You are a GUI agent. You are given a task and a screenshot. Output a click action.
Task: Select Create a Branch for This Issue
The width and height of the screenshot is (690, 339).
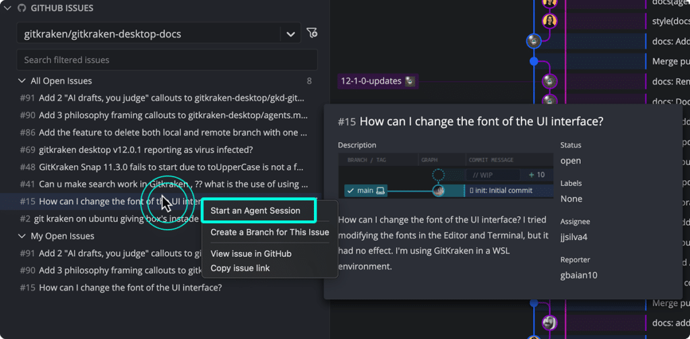point(270,232)
